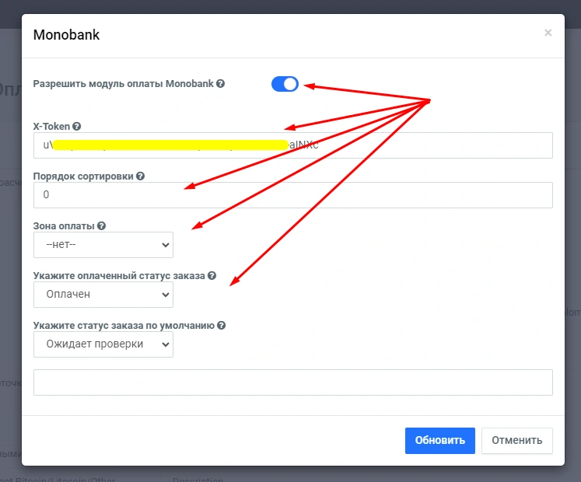Open the Зона оплаты dropdown
The image size is (581, 482).
pos(103,245)
